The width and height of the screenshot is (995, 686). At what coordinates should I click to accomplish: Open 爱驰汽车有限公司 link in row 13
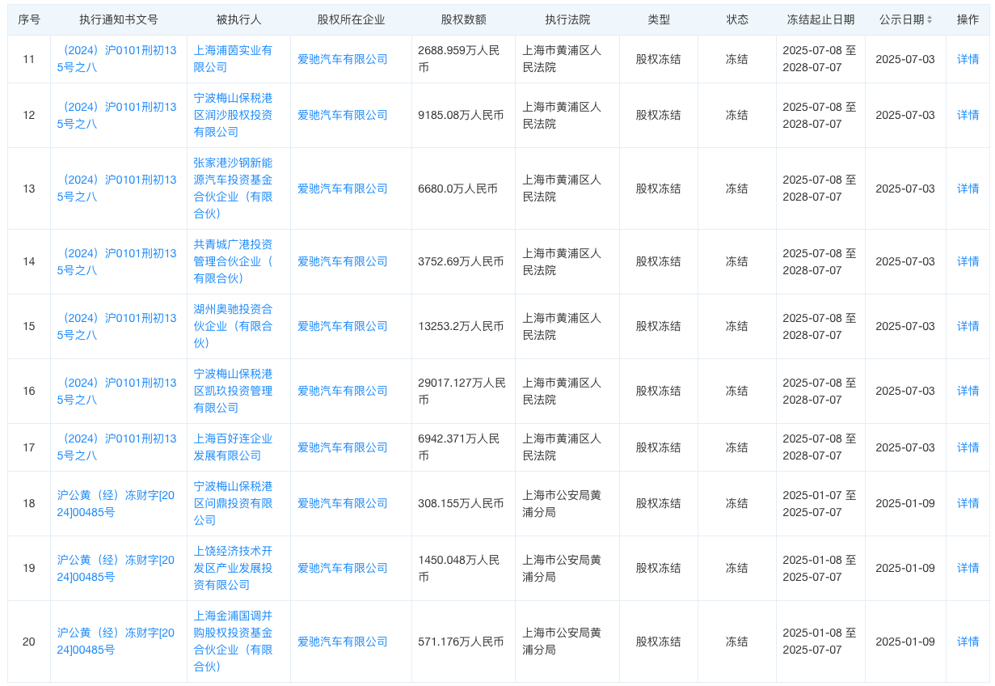343,188
